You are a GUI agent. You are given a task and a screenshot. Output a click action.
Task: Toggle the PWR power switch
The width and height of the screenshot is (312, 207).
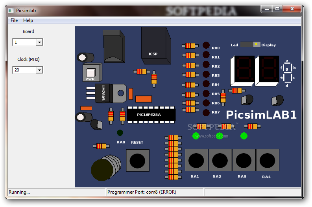pyautogui.click(x=92, y=73)
